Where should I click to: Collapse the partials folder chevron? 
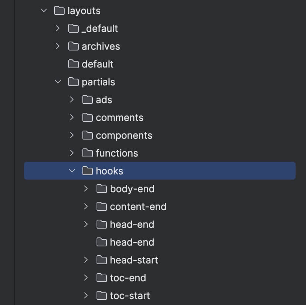click(x=58, y=82)
